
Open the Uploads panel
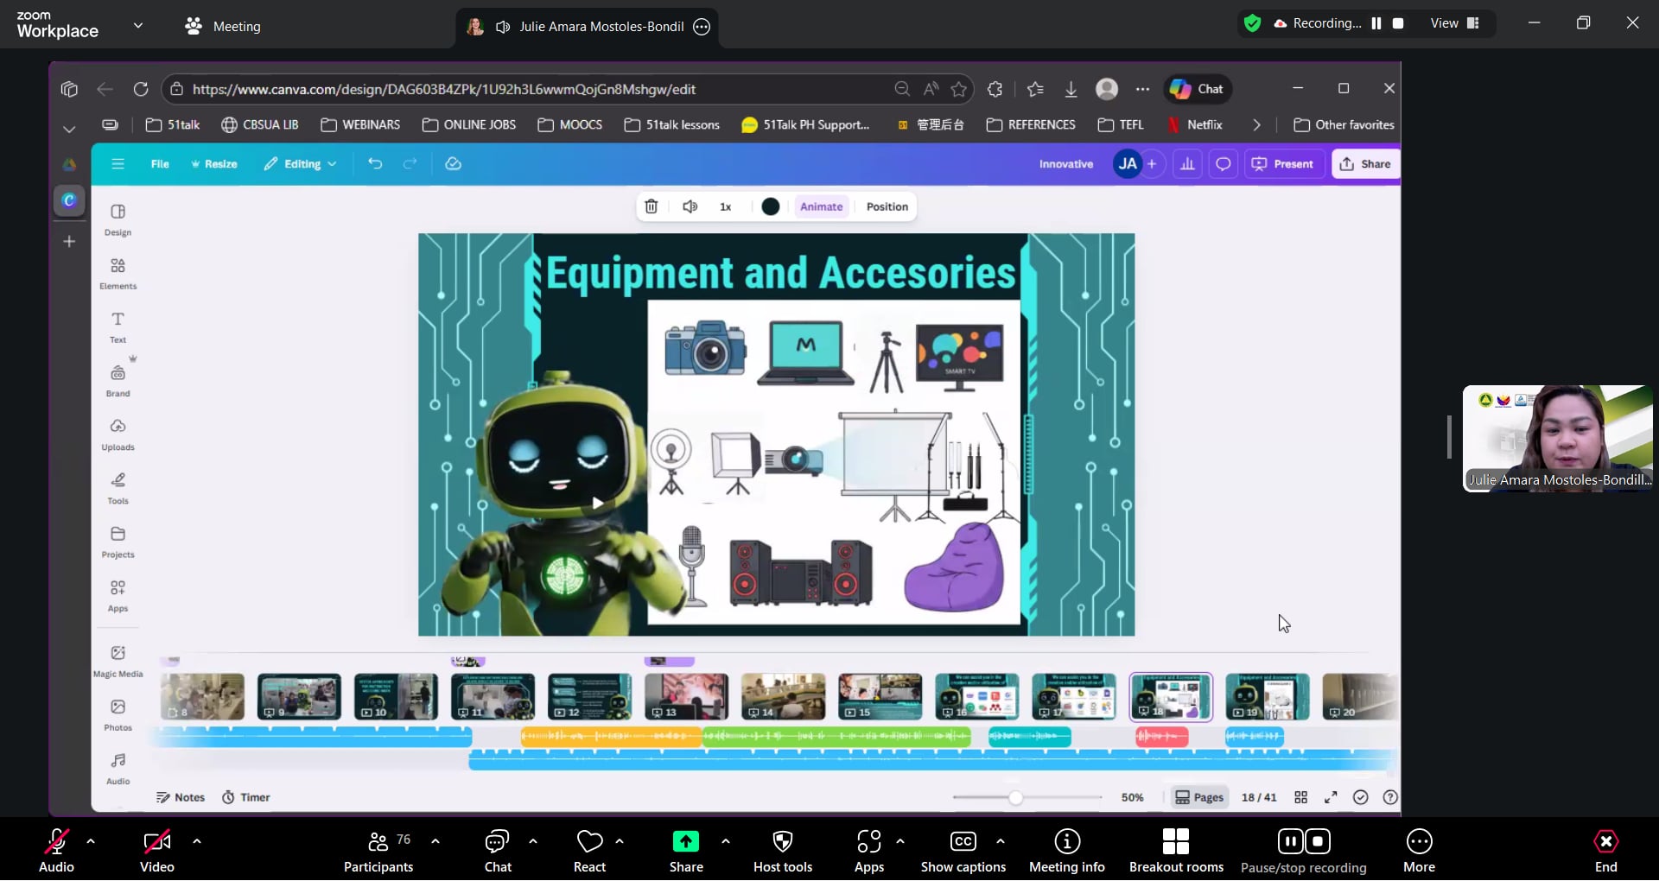tap(118, 434)
